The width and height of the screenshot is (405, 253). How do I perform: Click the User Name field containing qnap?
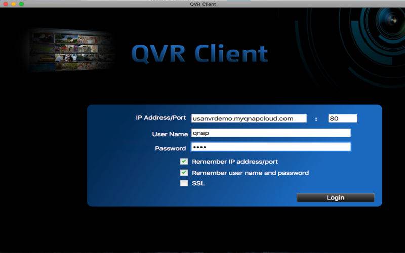271,133
